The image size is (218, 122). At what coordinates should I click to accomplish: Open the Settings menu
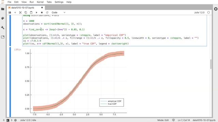pos(59,2)
